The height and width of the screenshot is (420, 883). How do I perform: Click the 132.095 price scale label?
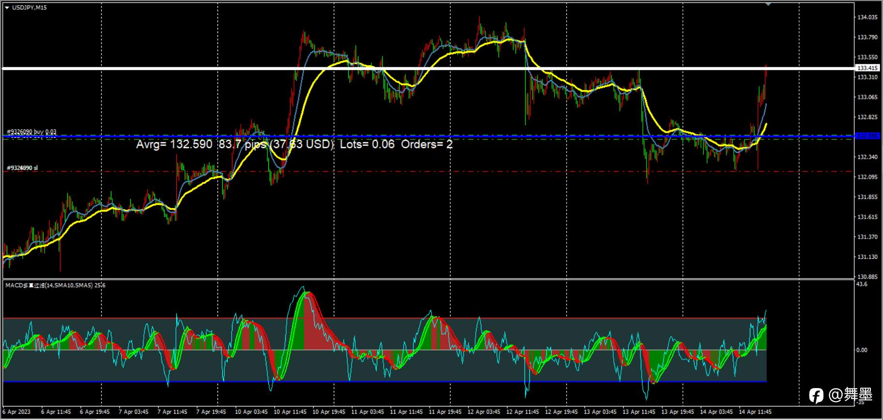[868, 177]
